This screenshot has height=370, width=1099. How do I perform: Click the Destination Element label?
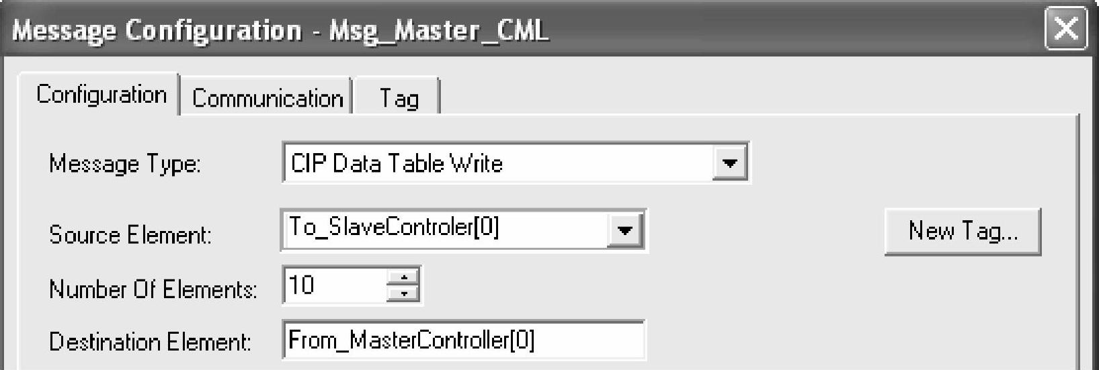151,342
